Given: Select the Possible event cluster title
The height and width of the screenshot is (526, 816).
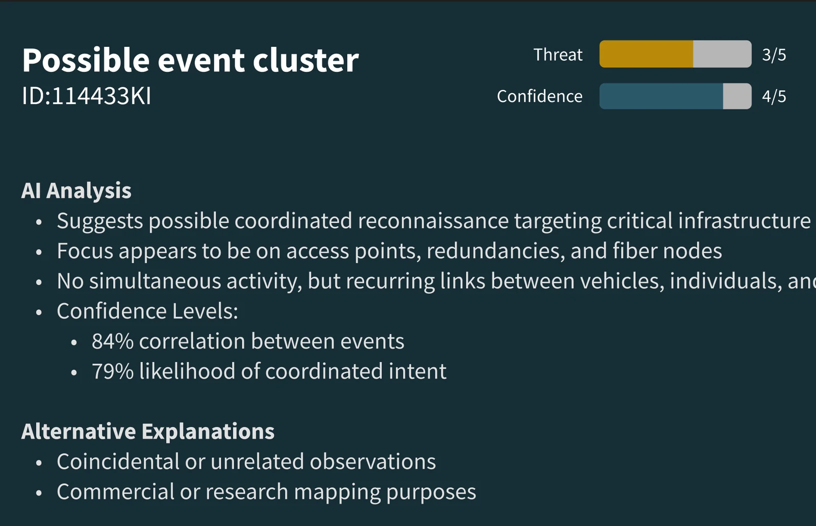Looking at the screenshot, I should tap(190, 60).
